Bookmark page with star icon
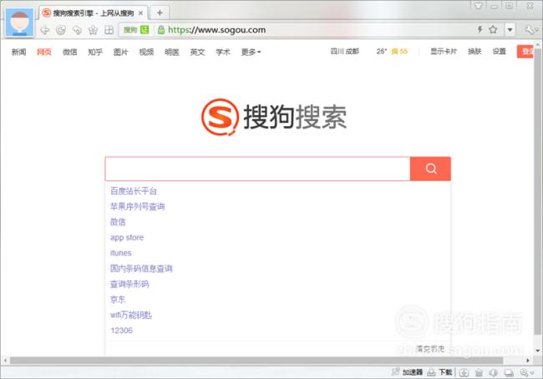Viewport: 543px width, 379px height. (x=493, y=29)
